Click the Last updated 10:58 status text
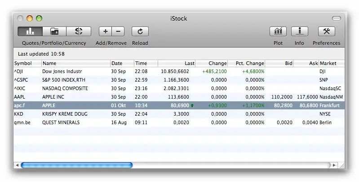 tap(41, 54)
